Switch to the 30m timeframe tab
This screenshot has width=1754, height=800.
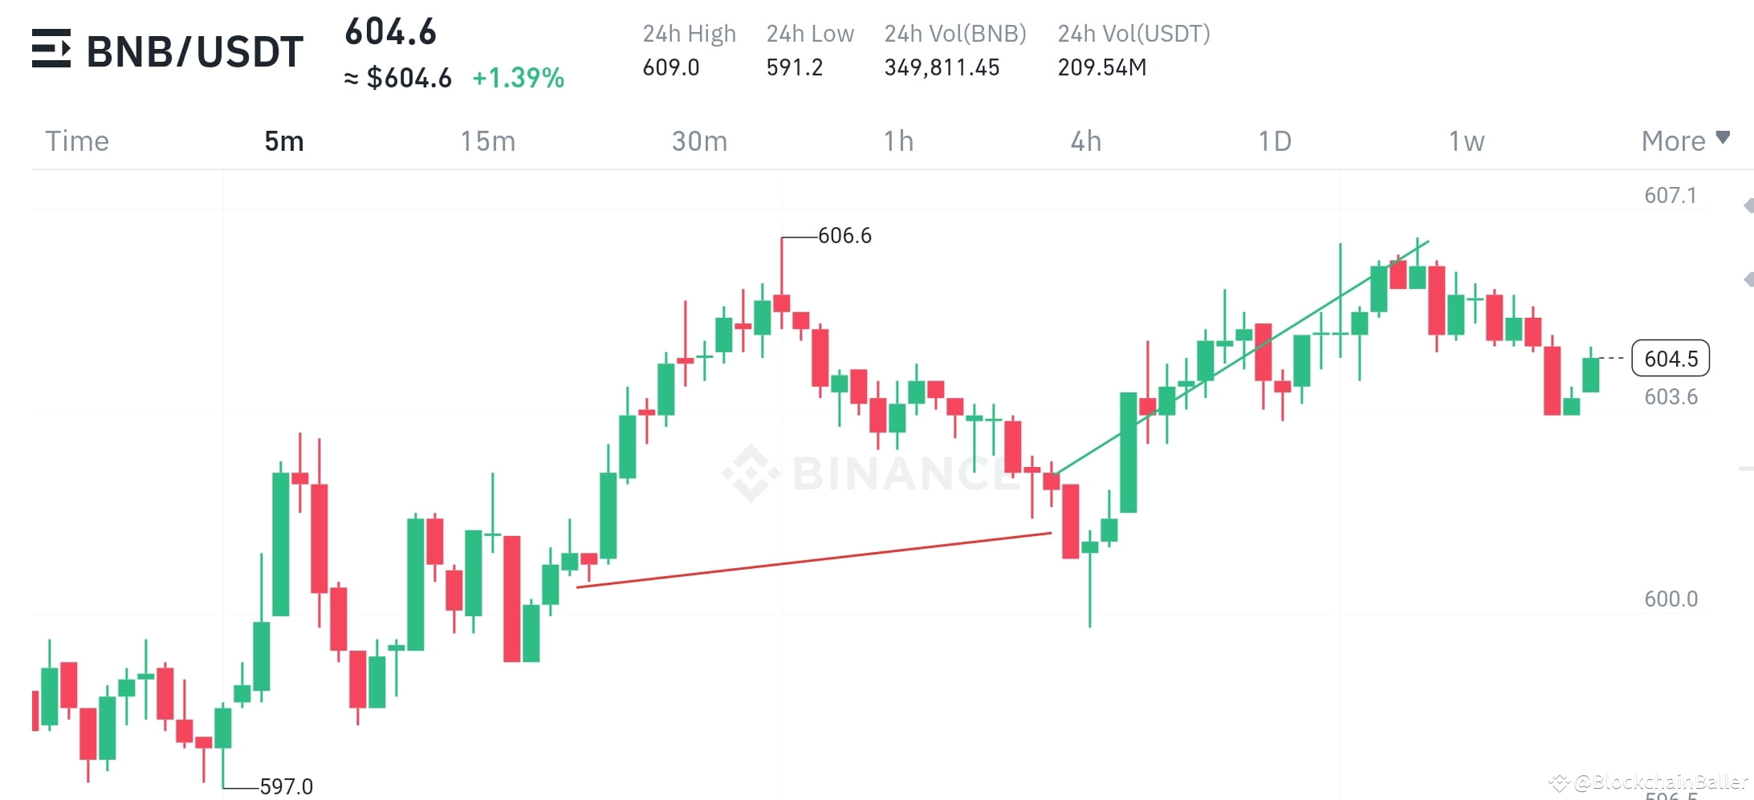click(x=698, y=140)
